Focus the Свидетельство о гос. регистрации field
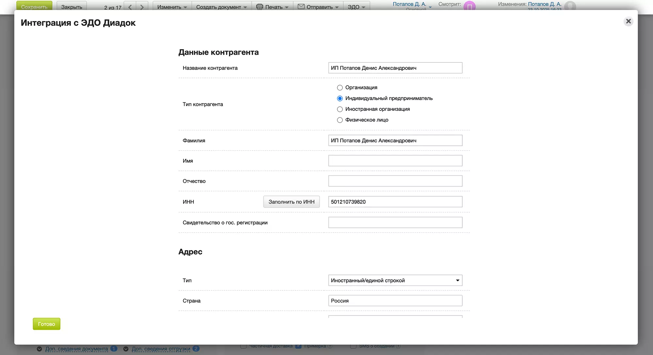This screenshot has width=653, height=355. [x=395, y=223]
